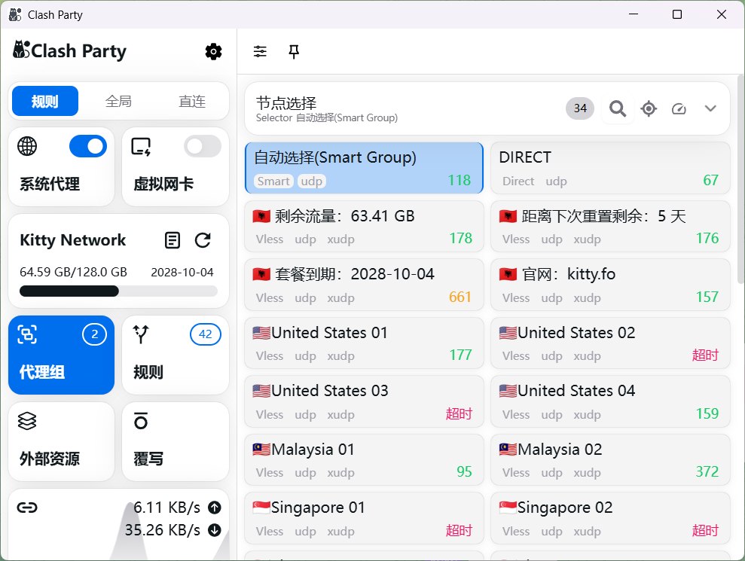Select the Singapore 01 node
Image resolution: width=745 pixels, height=561 pixels.
click(x=364, y=518)
